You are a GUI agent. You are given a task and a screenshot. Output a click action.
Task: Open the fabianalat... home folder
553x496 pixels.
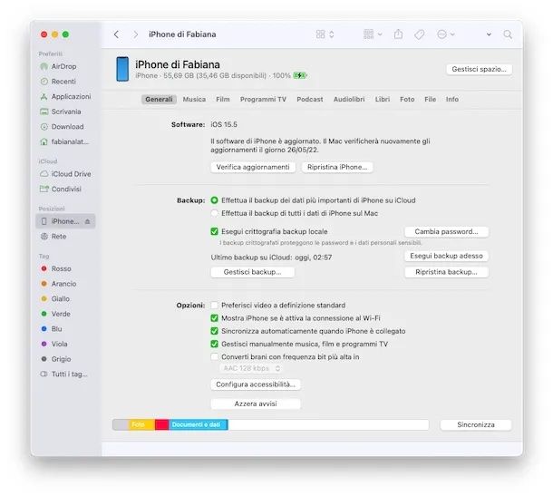[x=64, y=141]
